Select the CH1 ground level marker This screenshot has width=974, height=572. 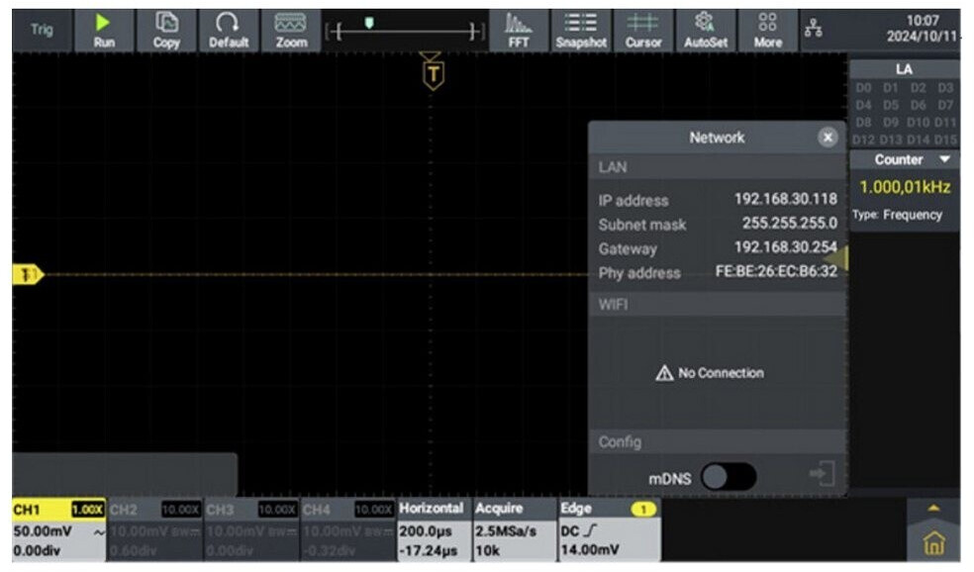click(28, 274)
